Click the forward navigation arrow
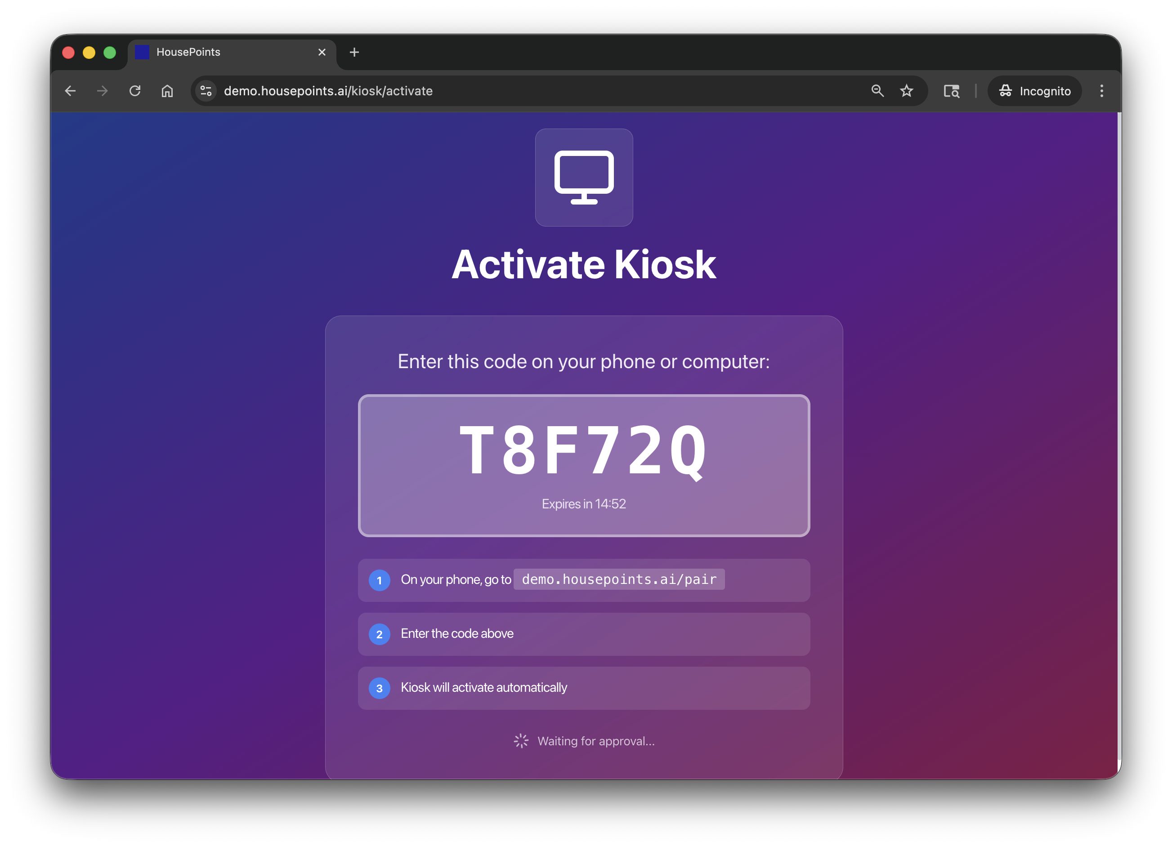The image size is (1172, 846). (x=103, y=91)
